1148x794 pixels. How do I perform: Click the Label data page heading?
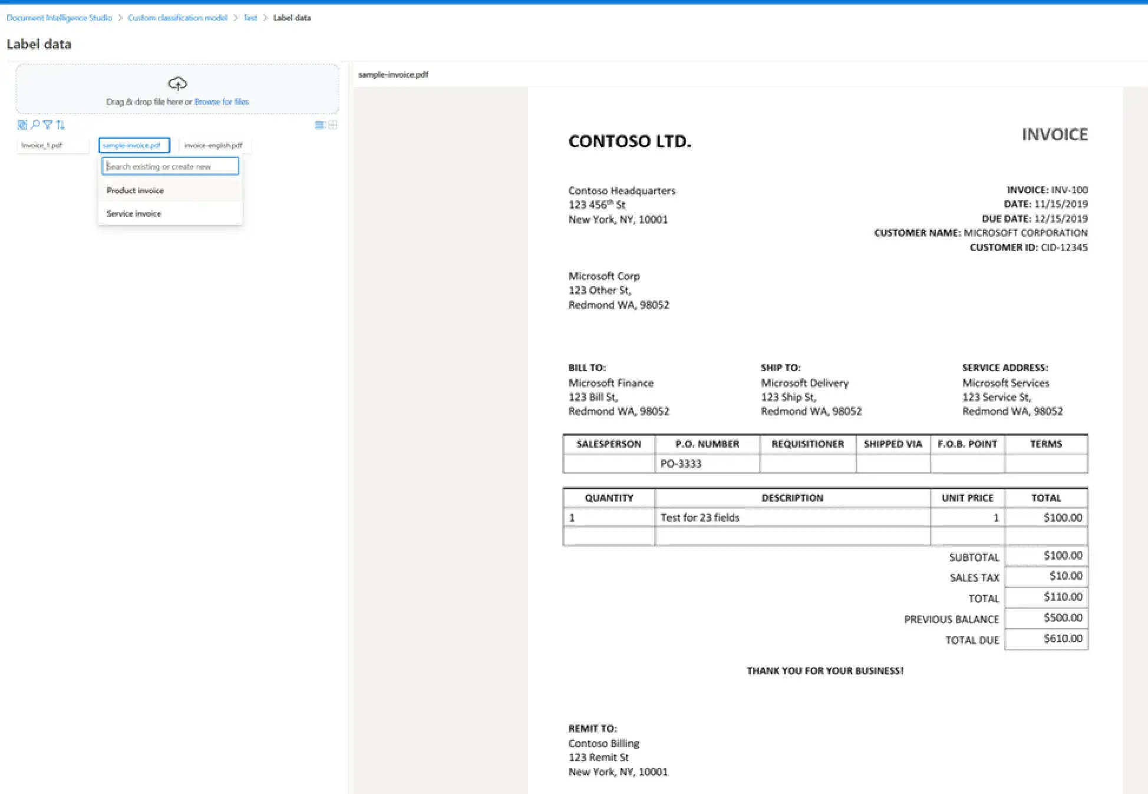coord(39,44)
